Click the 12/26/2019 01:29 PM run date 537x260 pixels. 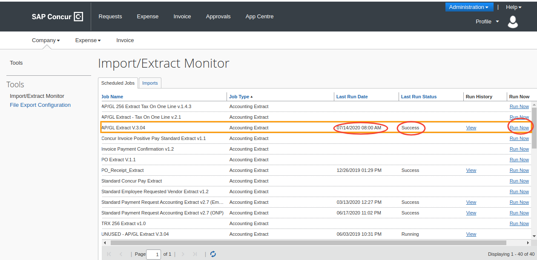(359, 170)
